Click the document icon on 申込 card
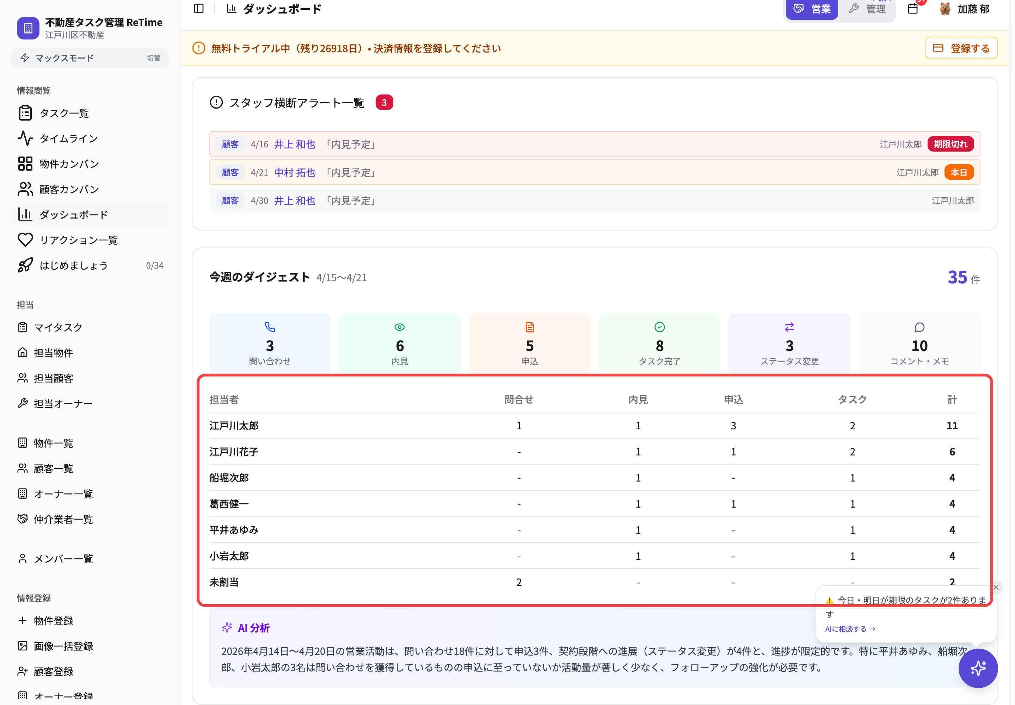Screen dimensions: 1015x705 [x=530, y=327]
